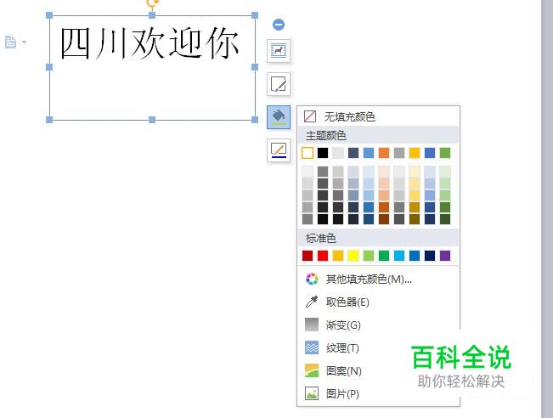Pick green theme color swatch
This screenshot has height=418, width=553.
tap(445, 153)
